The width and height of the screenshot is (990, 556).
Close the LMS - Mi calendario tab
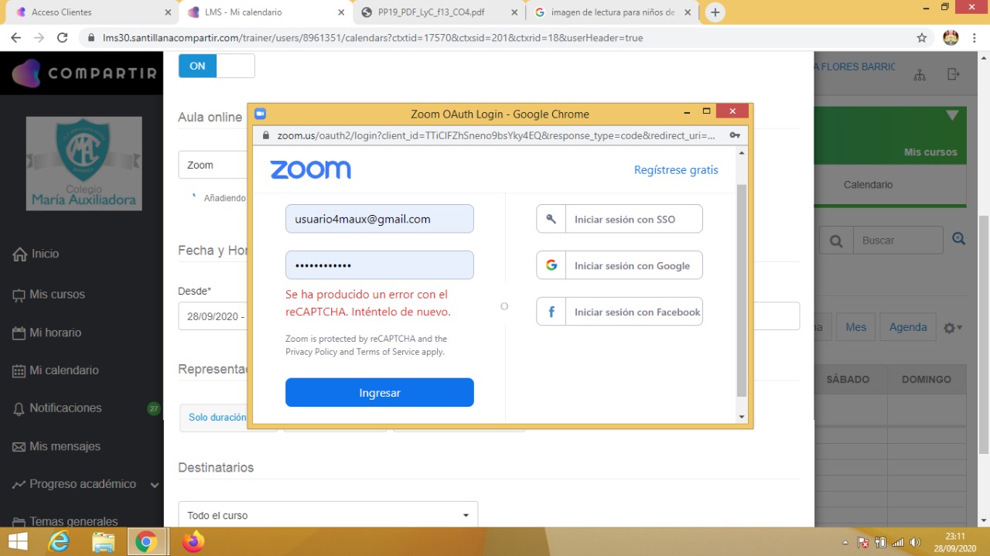click(341, 12)
